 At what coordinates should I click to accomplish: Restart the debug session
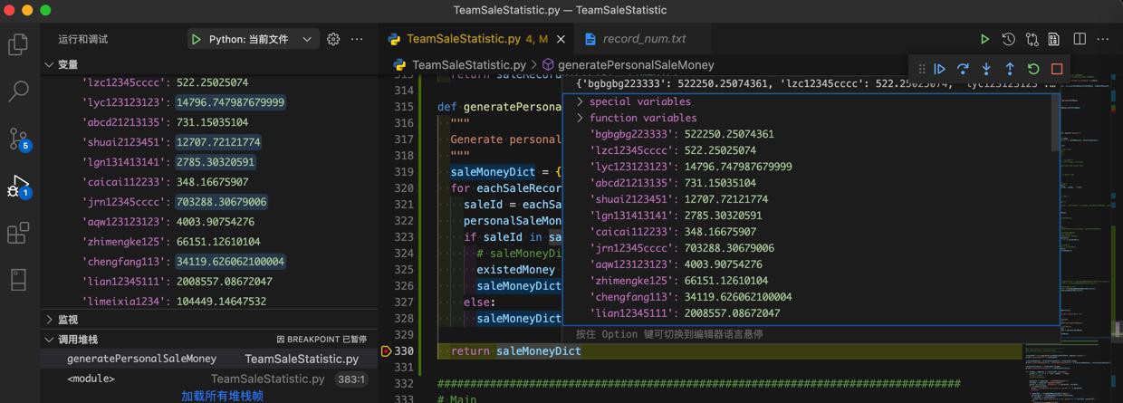click(x=1033, y=69)
